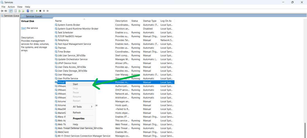Click the Stop Service square toolbar icon
Screen dimensions: 307x138
[x=40, y=11]
